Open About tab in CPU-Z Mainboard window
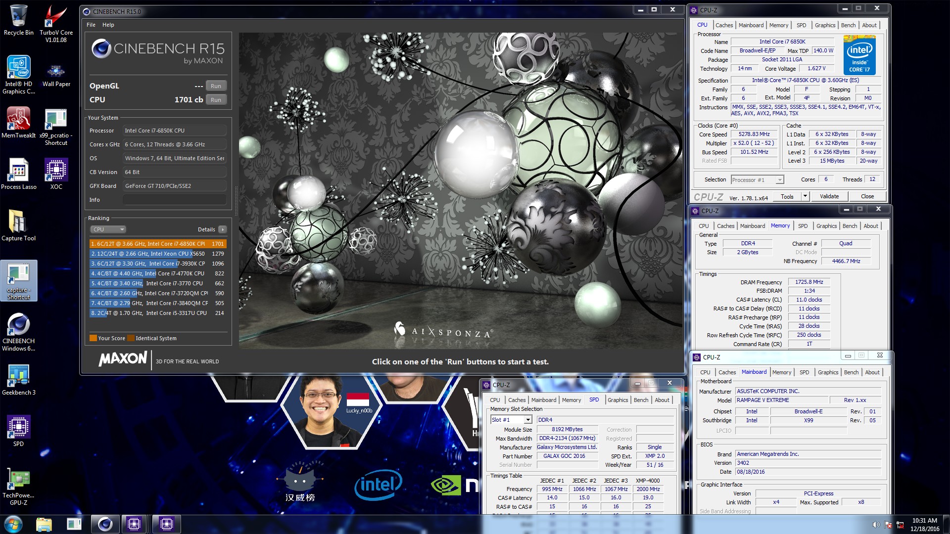 (x=872, y=372)
